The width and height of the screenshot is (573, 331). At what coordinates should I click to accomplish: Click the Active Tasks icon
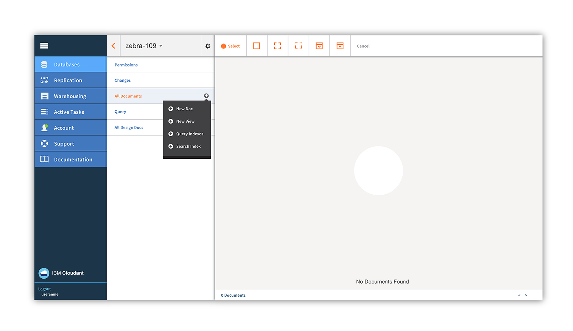point(44,112)
